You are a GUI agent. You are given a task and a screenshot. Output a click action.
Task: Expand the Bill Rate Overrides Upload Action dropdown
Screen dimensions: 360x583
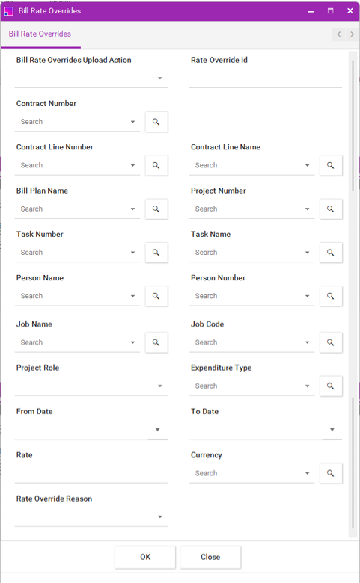pyautogui.click(x=160, y=78)
